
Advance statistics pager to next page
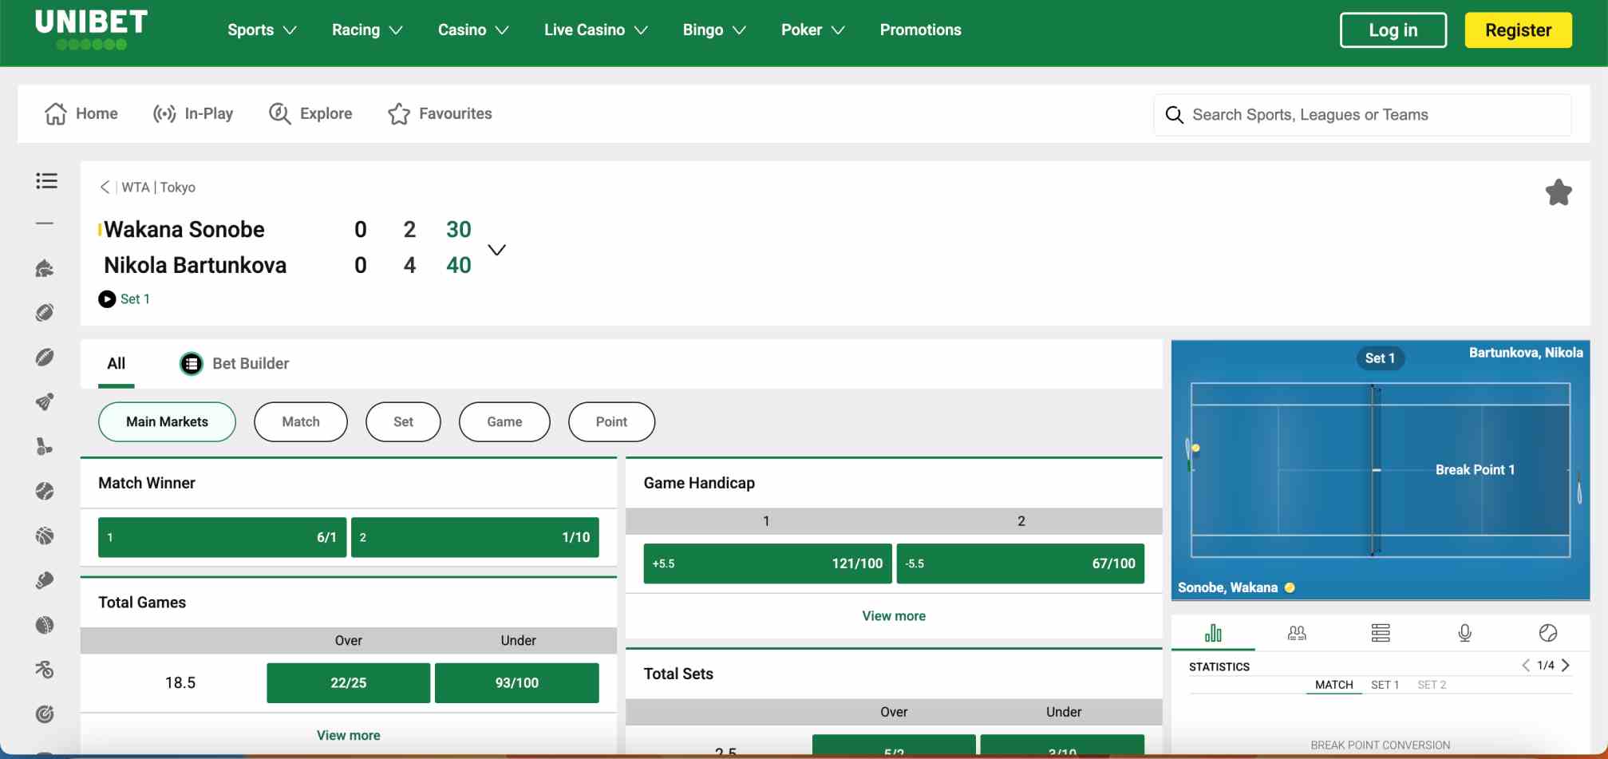tap(1565, 665)
